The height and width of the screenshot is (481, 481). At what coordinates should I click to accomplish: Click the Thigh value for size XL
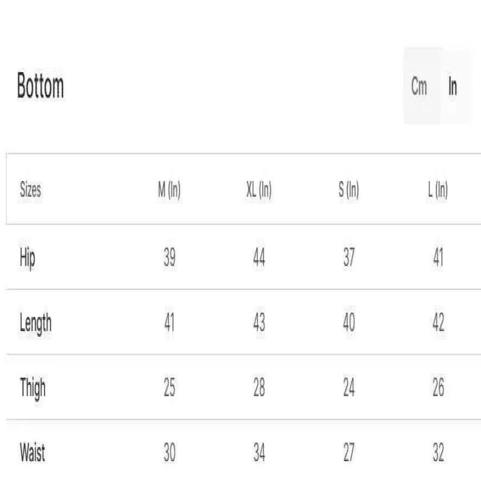[259, 388]
